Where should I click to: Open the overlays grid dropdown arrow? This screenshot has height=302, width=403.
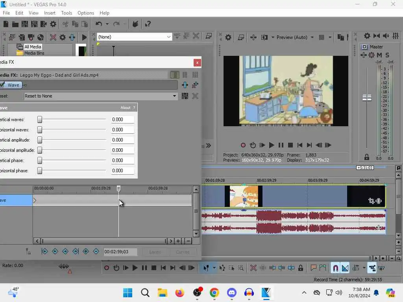pos(330,37)
